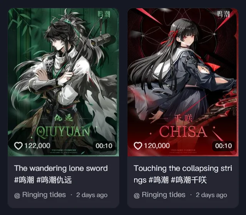
Task: Visit @Ringing tides profile under Chisa post
Action: [x=160, y=195]
